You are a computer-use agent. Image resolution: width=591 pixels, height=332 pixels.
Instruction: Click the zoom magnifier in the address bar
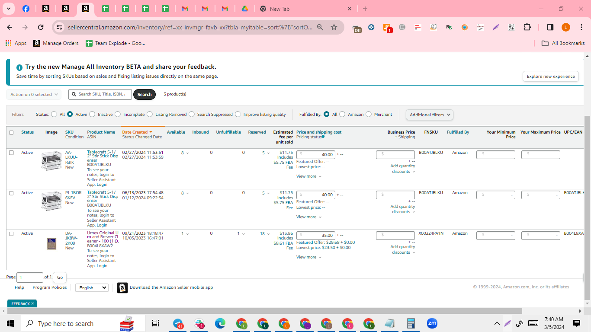pyautogui.click(x=320, y=27)
